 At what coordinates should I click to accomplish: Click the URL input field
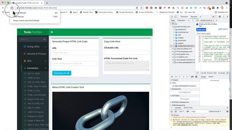point(75,53)
